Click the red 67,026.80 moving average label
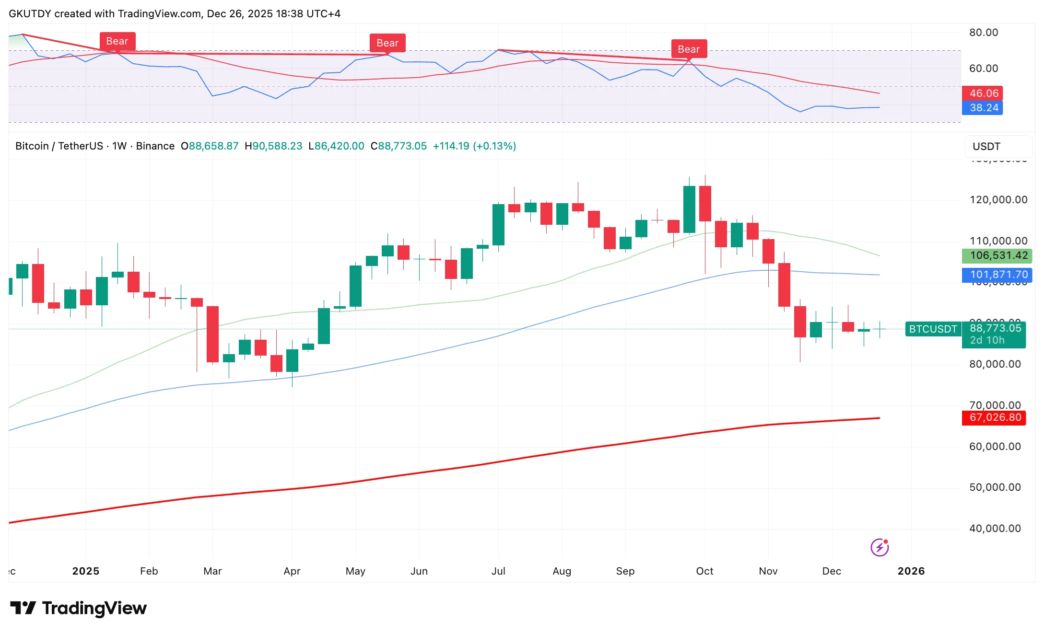The width and height of the screenshot is (1044, 634). (995, 417)
